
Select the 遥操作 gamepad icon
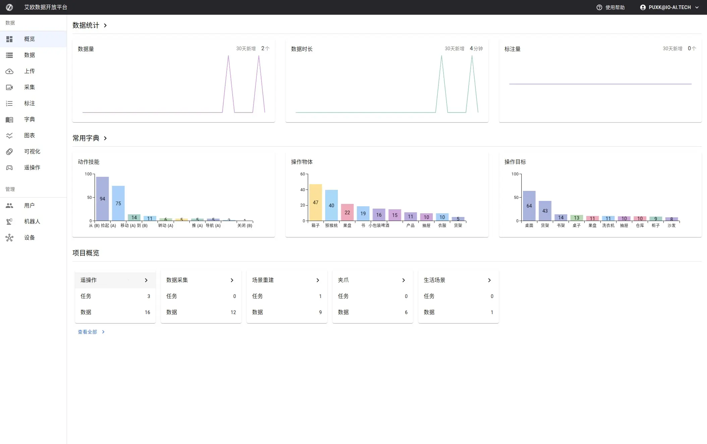9,168
